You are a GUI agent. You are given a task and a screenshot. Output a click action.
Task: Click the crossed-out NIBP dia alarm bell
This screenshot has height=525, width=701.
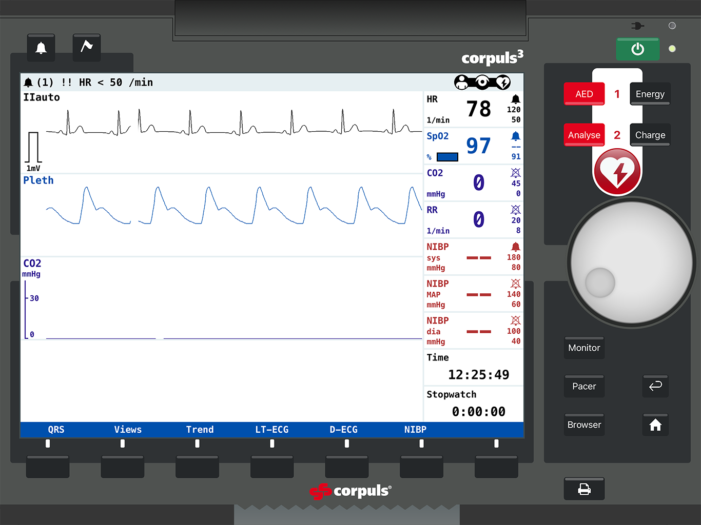516,320
